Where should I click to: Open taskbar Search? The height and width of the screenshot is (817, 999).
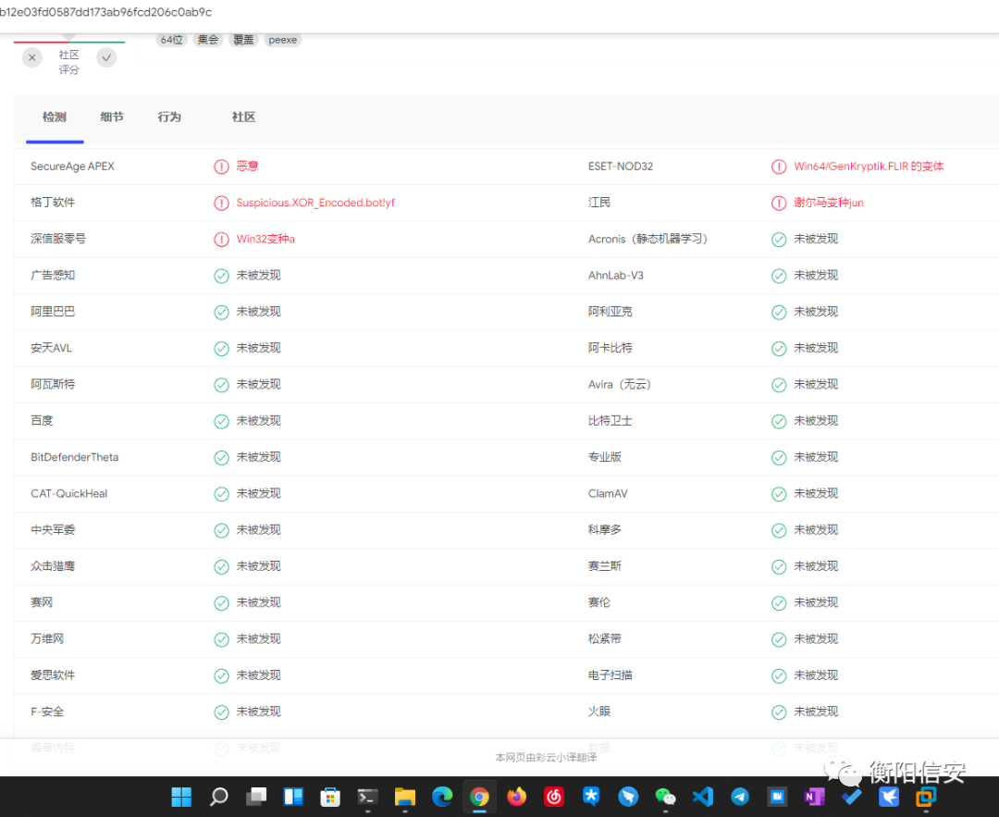[x=218, y=797]
